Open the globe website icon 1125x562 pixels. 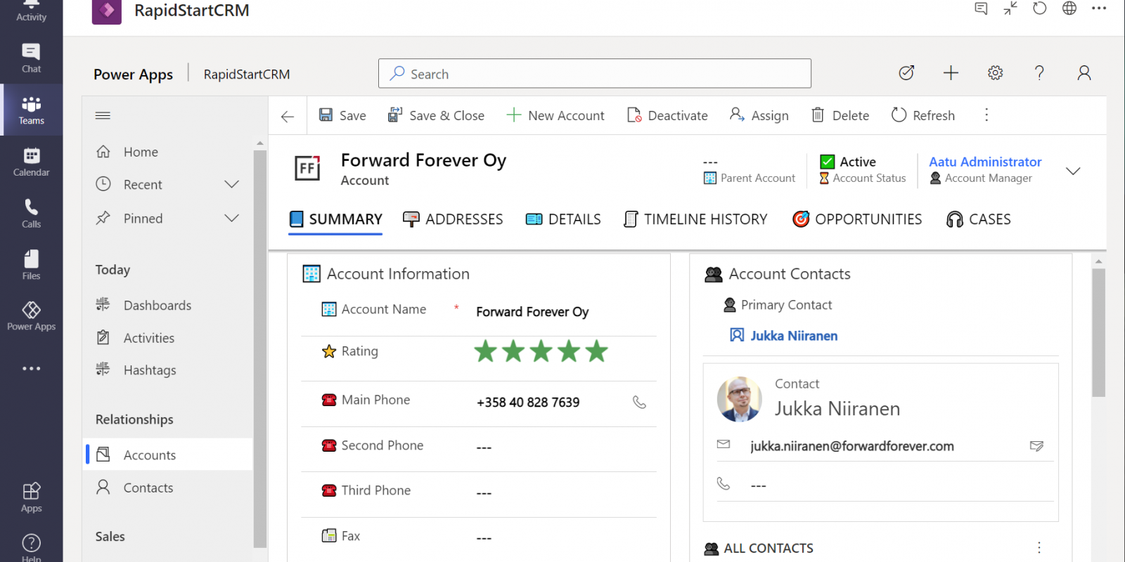(x=1069, y=8)
